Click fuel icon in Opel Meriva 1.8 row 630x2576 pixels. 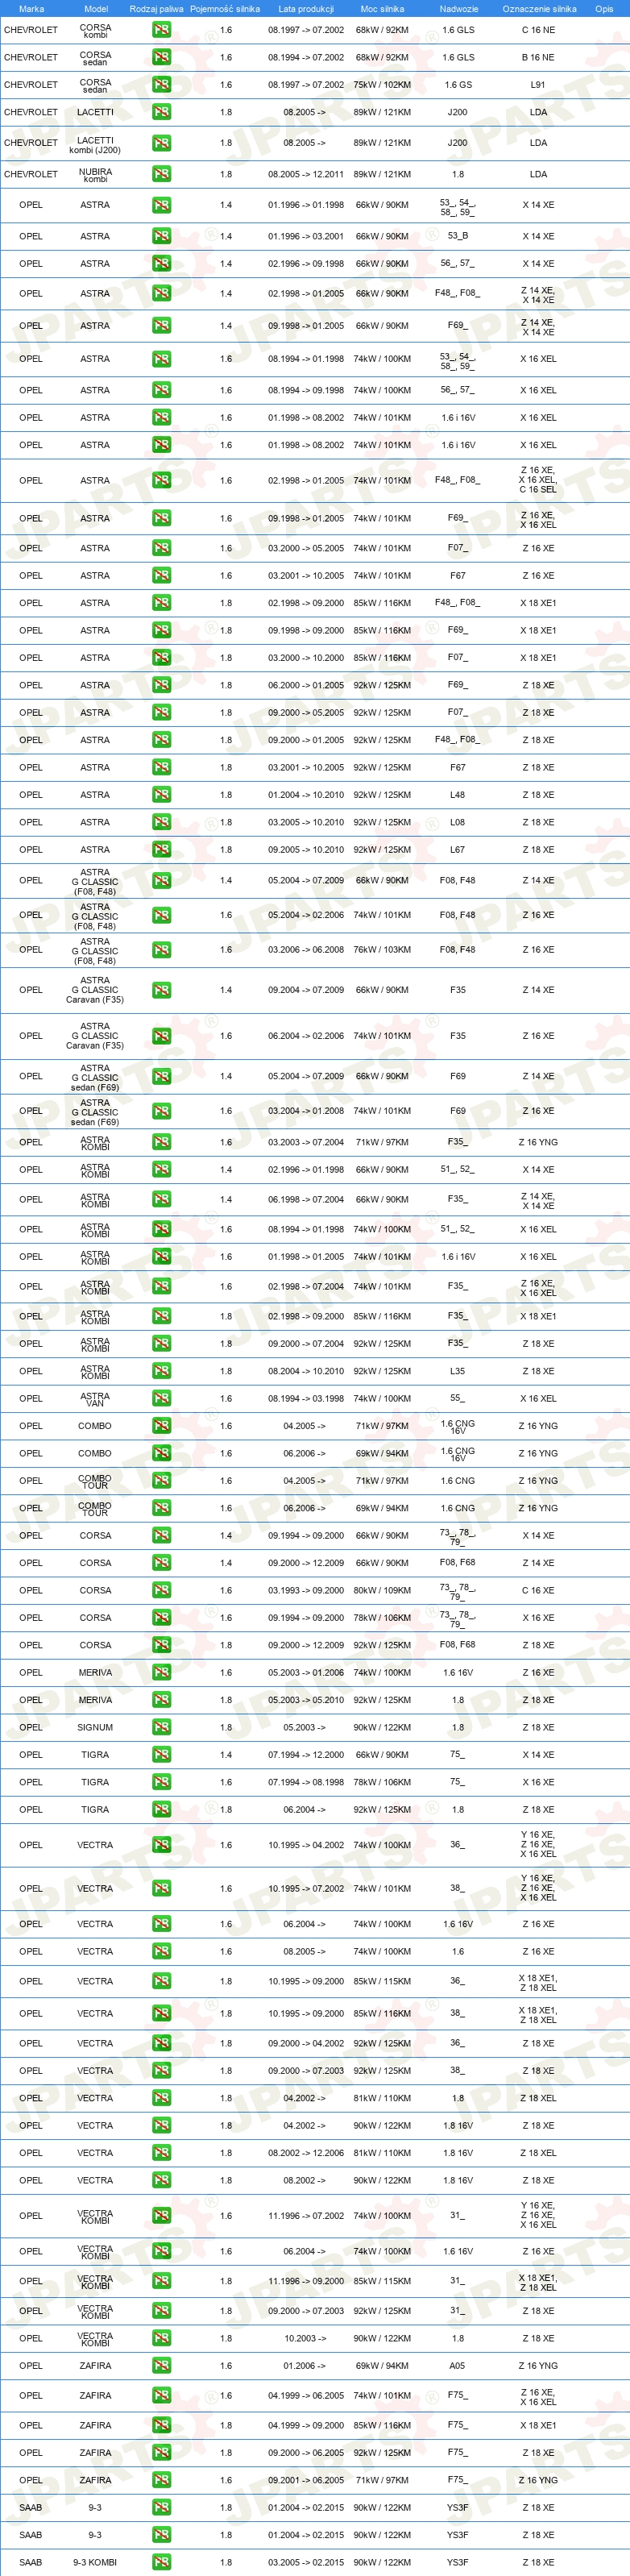click(161, 1700)
